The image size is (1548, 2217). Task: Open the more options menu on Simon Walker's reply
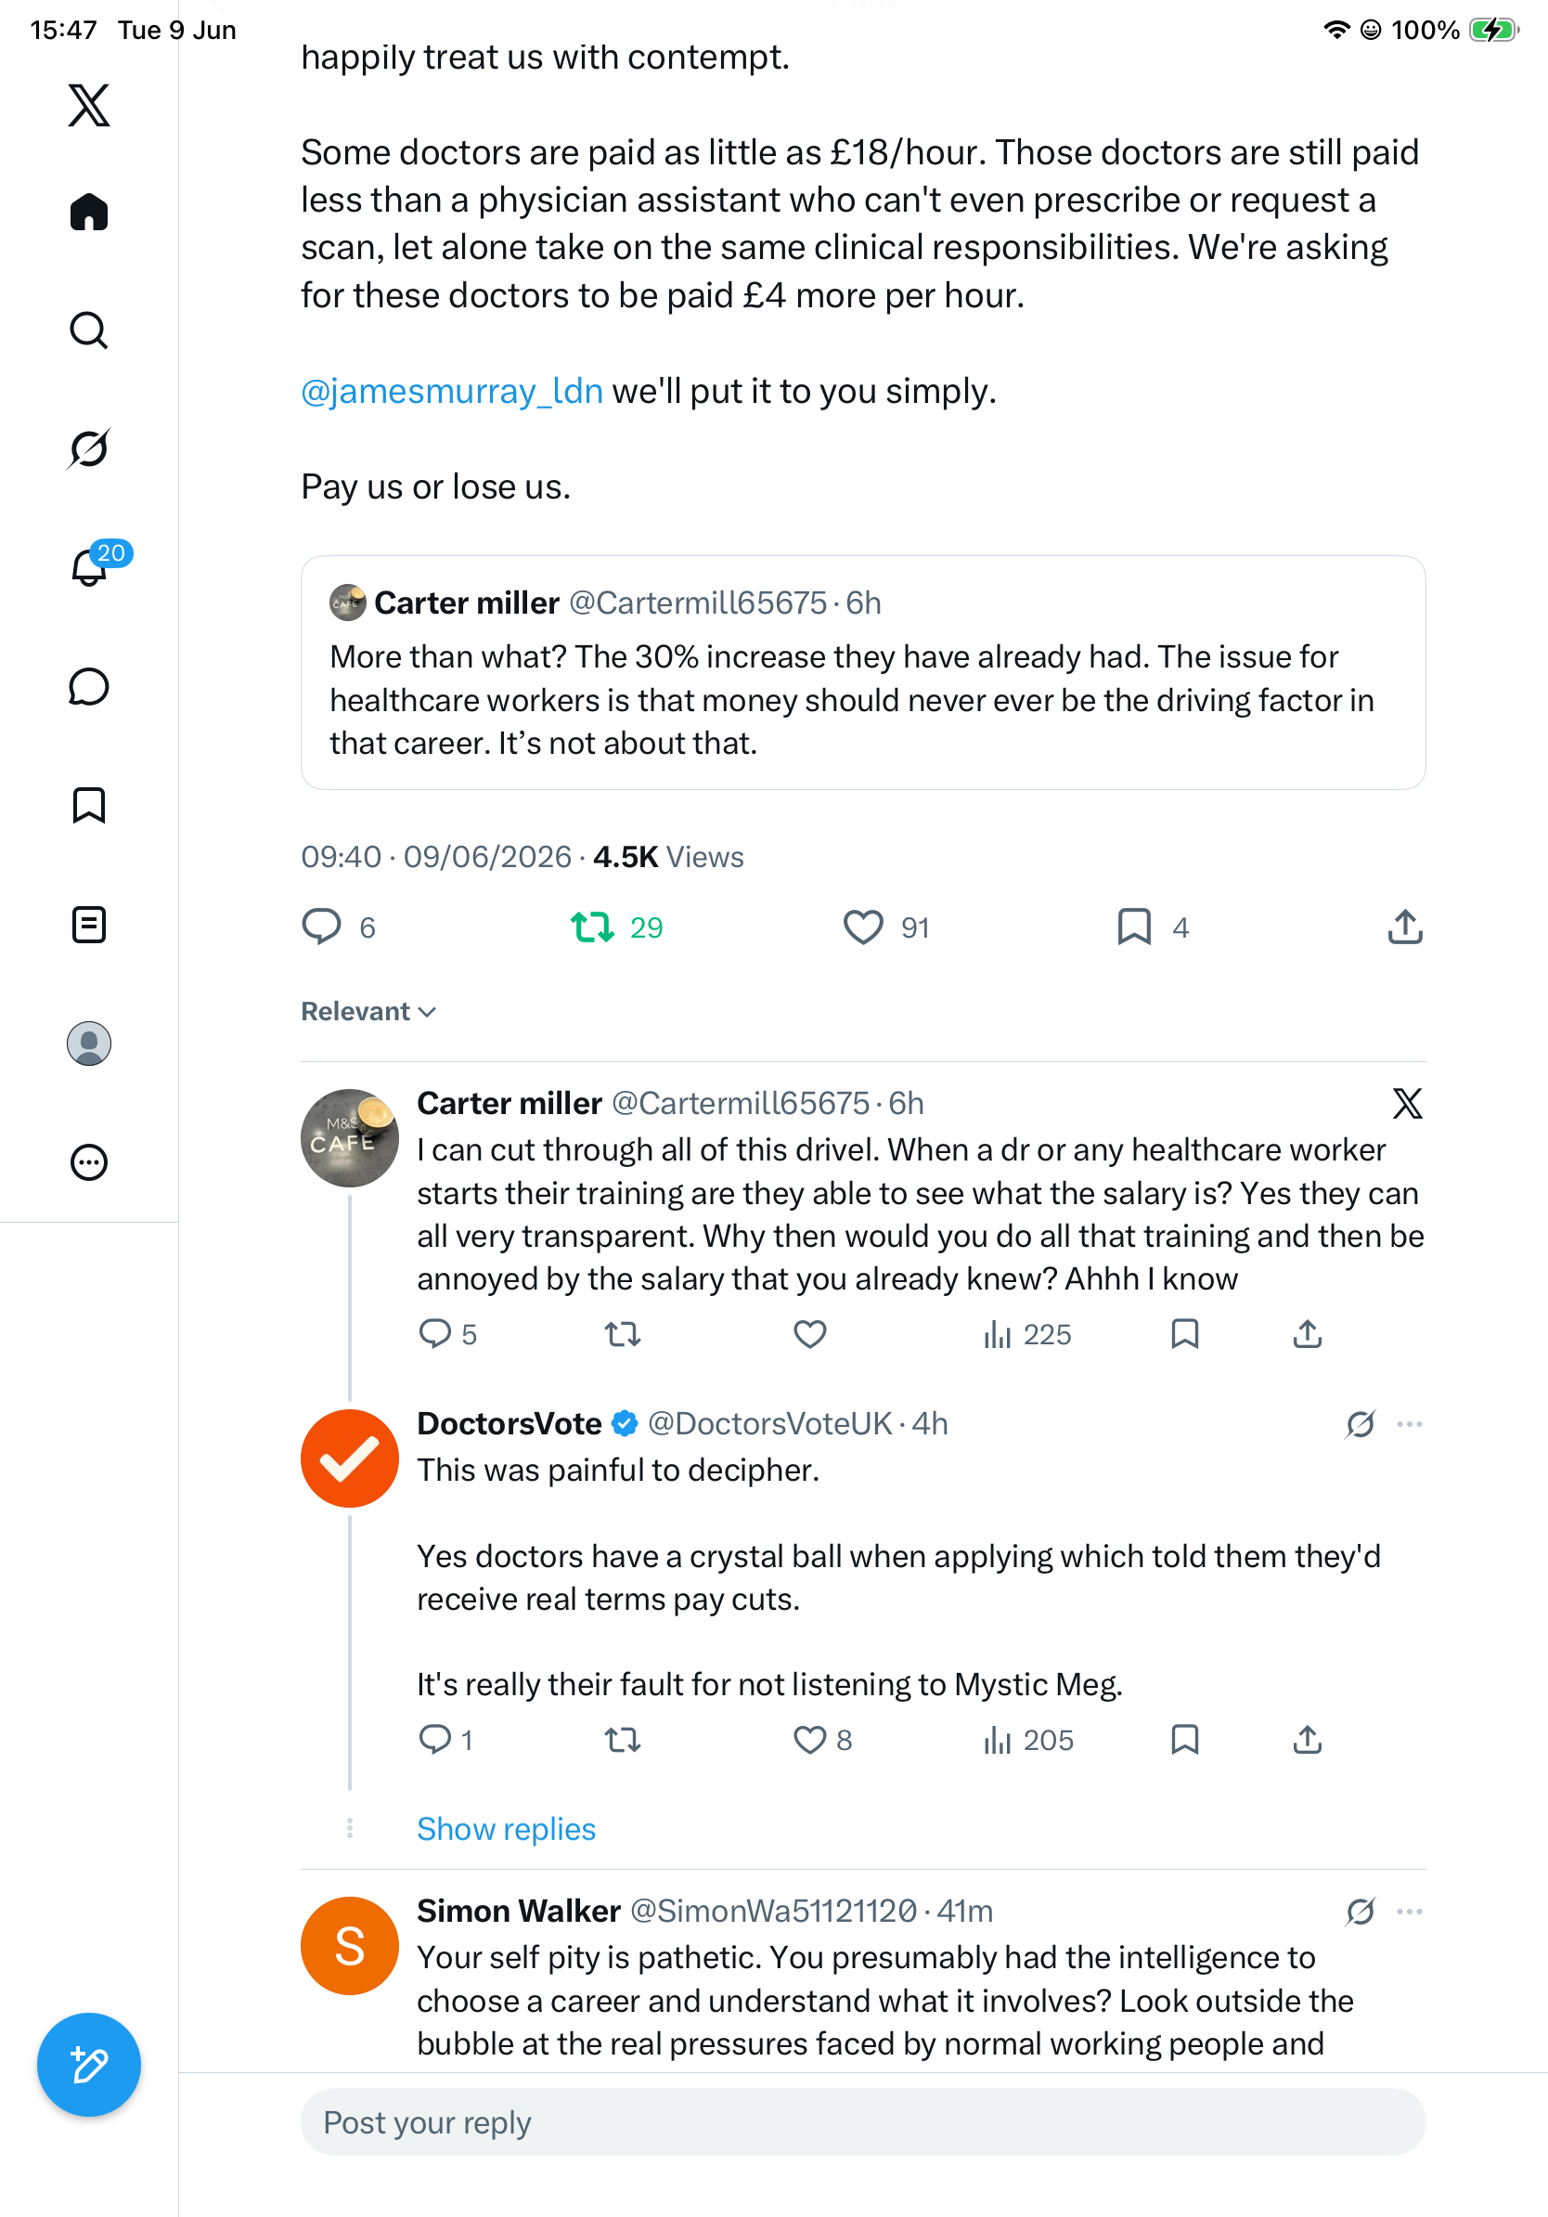pos(1409,1911)
